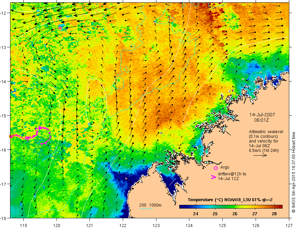The image size is (296, 228).
Task: Click the 'Altimetric sealevel' text
Action: [266, 132]
